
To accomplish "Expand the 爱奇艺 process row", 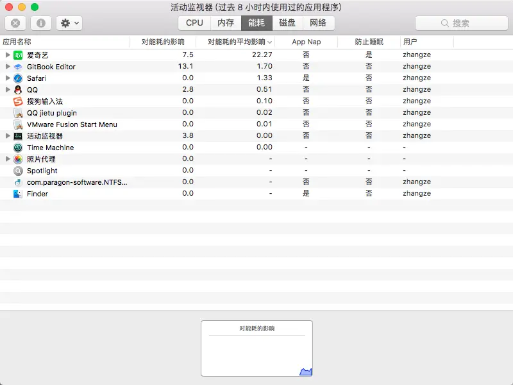I will tap(8, 55).
